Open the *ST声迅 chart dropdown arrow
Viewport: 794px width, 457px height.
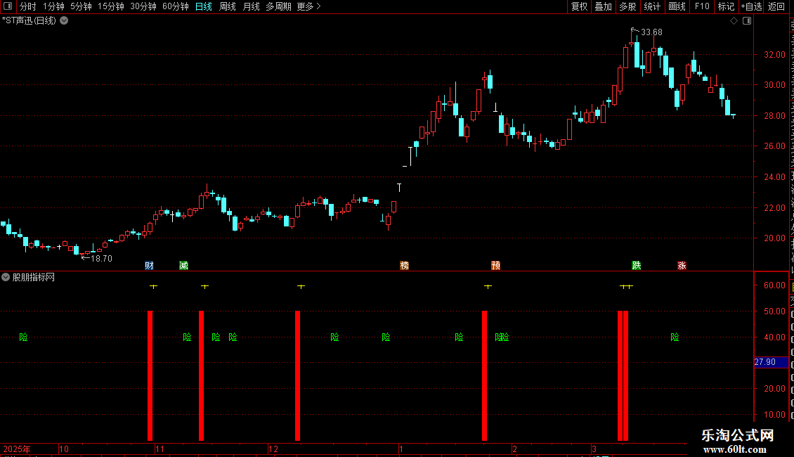pos(65,21)
